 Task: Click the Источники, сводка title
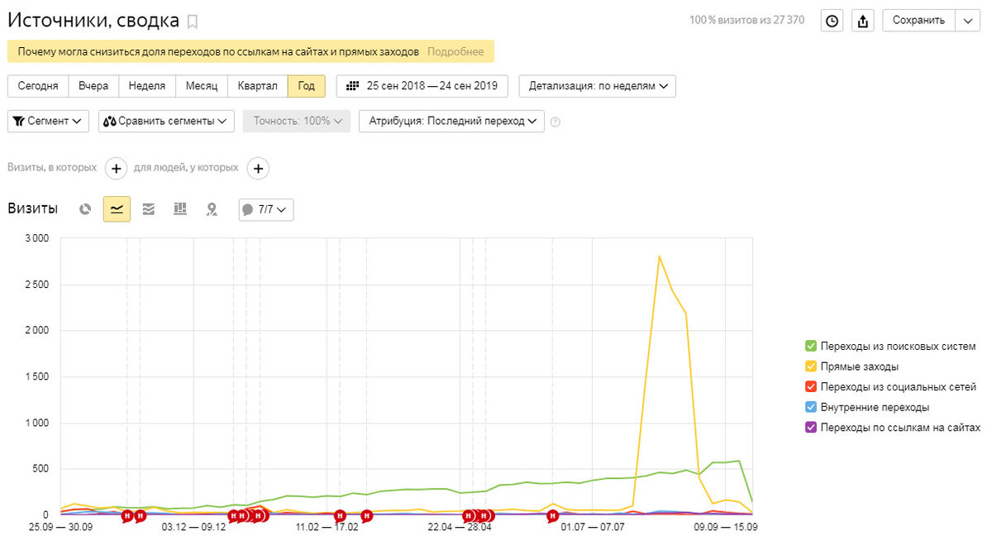coord(93,20)
